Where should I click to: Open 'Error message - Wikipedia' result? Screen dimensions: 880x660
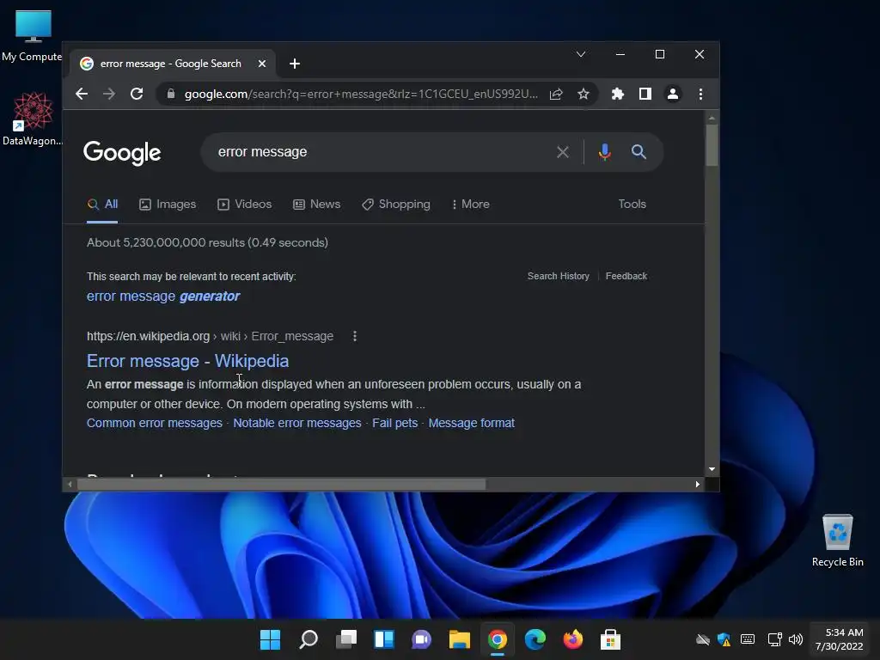187,361
